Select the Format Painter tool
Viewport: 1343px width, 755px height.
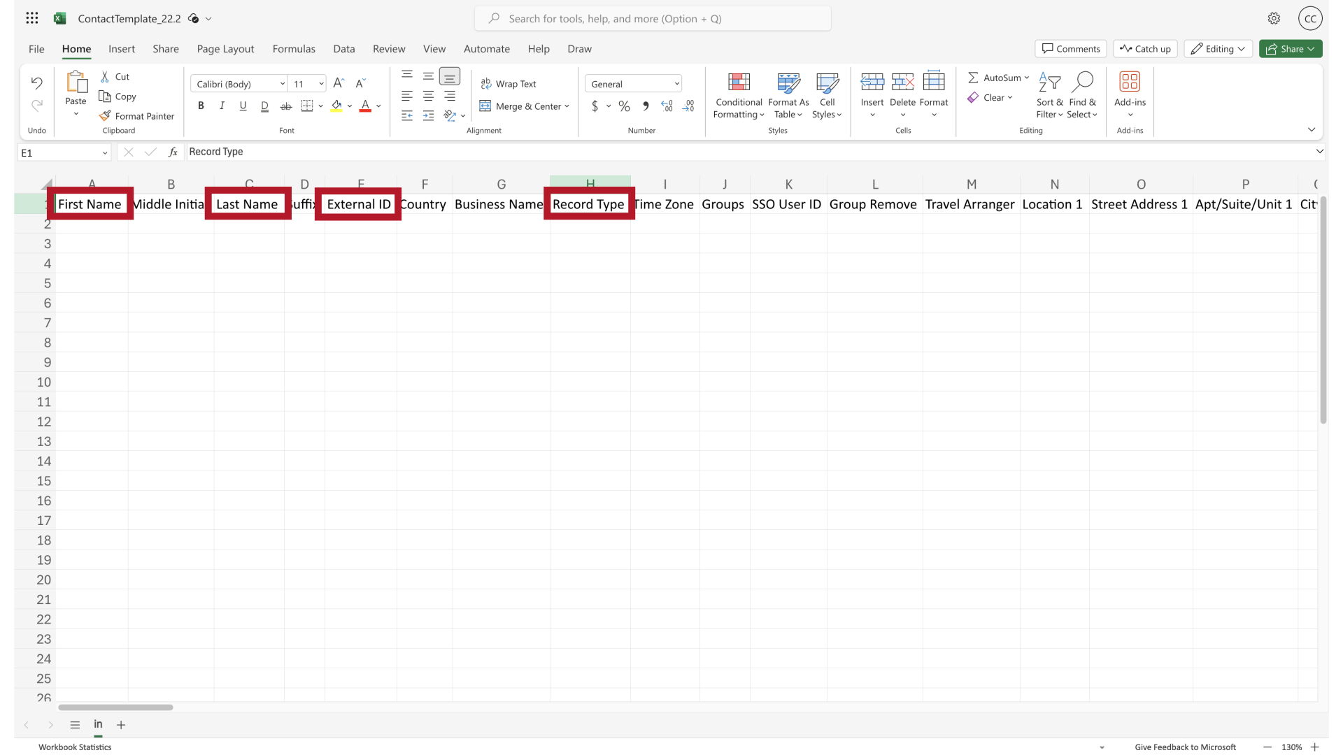coord(137,115)
